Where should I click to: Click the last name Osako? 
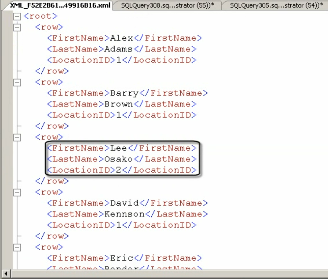(x=119, y=159)
